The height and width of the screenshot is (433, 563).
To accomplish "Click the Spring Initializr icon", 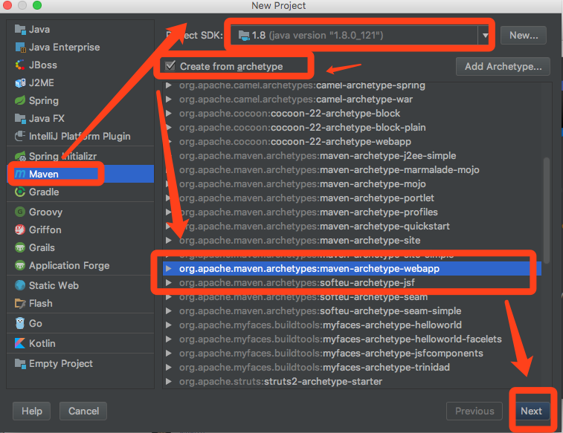I will pyautogui.click(x=20, y=156).
